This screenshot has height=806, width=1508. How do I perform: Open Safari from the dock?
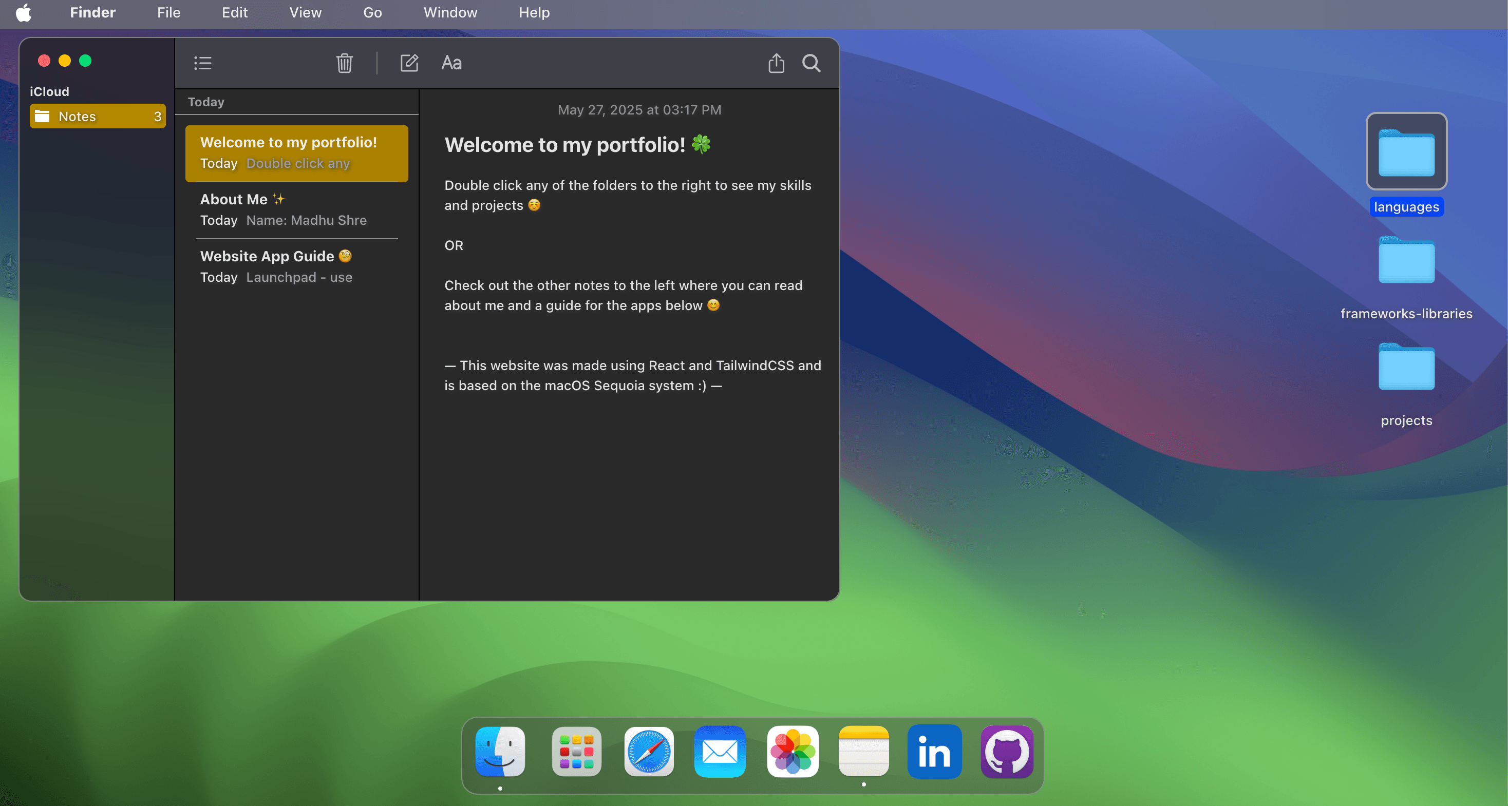pyautogui.click(x=648, y=752)
